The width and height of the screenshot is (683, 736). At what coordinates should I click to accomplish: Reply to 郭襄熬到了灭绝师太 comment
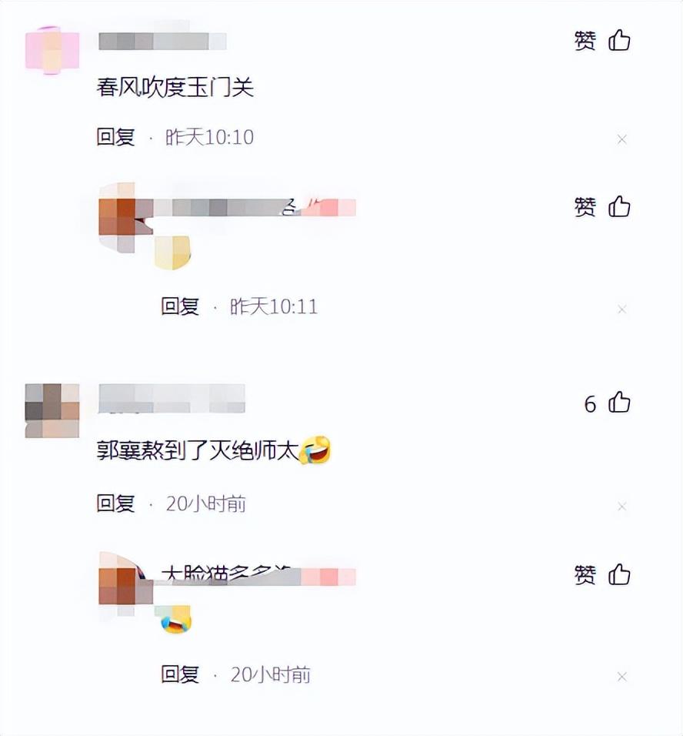[x=116, y=503]
